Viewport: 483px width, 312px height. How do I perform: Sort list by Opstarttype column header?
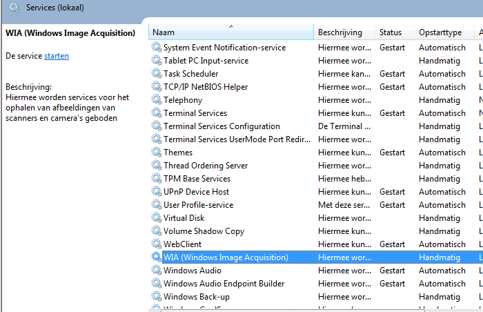(444, 32)
